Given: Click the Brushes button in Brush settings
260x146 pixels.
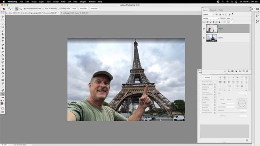Looking at the screenshot, I should [207, 77].
